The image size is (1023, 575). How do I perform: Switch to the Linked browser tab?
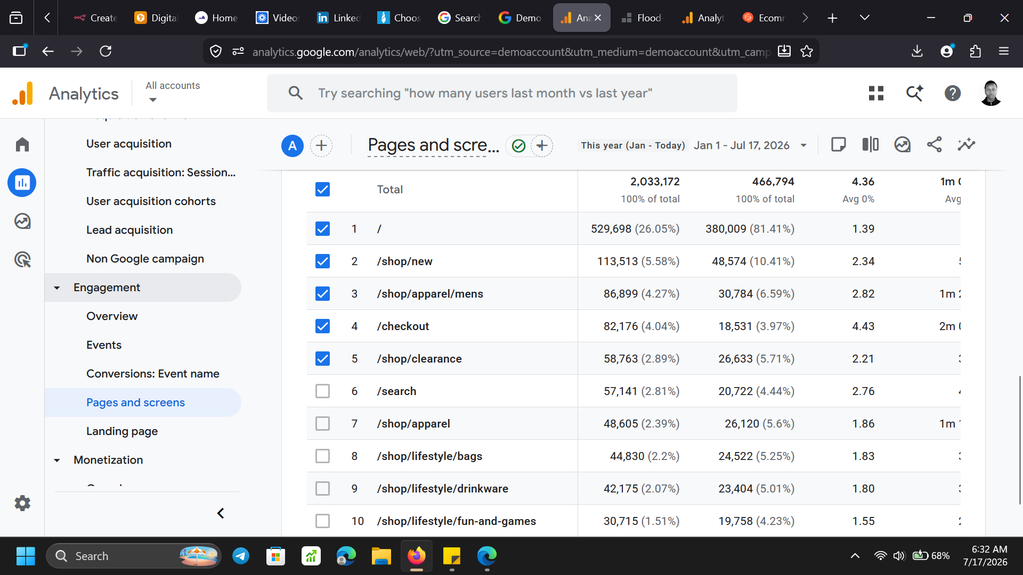point(339,18)
